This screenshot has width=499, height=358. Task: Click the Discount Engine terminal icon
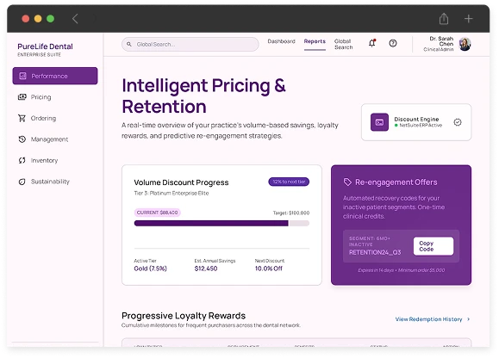click(379, 122)
